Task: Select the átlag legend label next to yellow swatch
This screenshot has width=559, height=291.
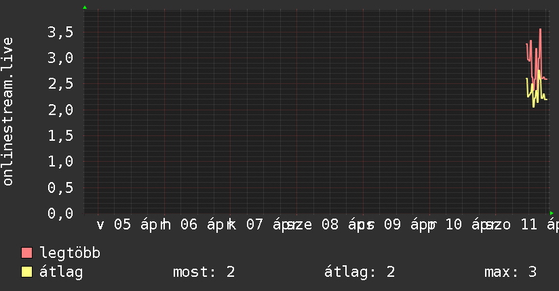Action: coord(61,272)
